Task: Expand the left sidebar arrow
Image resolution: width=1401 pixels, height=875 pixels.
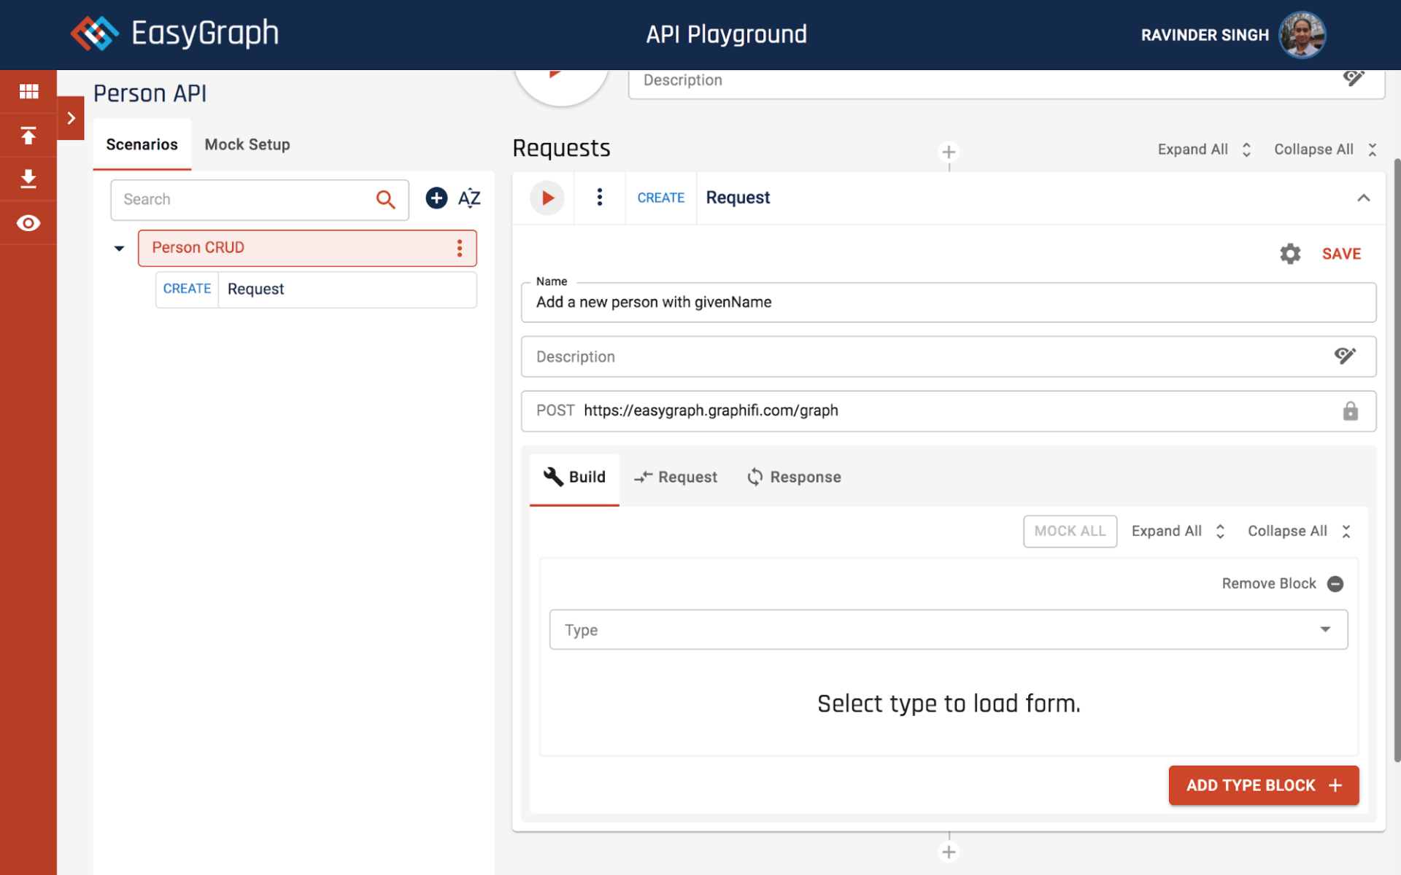Action: 71,118
